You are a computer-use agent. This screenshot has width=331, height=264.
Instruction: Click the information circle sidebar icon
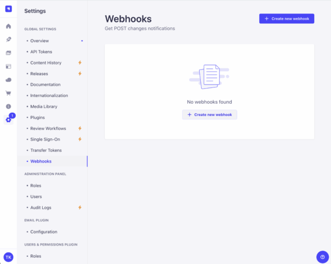click(8, 106)
